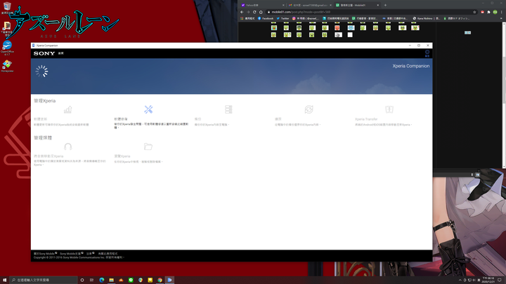The height and width of the screenshot is (284, 506).
Task: Bookmark this page with star icon
Action: pos(474,12)
